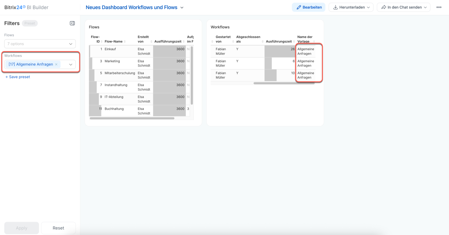The width and height of the screenshot is (449, 235).
Task: Sort Workflows by Abgeschlossen als column
Action: pos(248,39)
